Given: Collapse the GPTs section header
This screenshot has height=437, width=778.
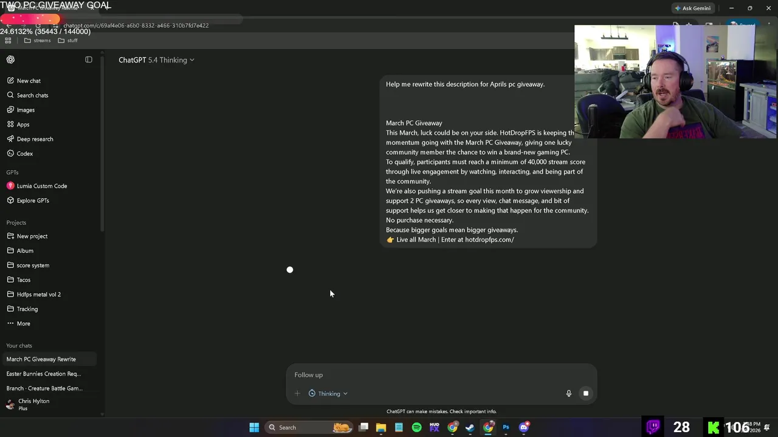Looking at the screenshot, I should [13, 172].
